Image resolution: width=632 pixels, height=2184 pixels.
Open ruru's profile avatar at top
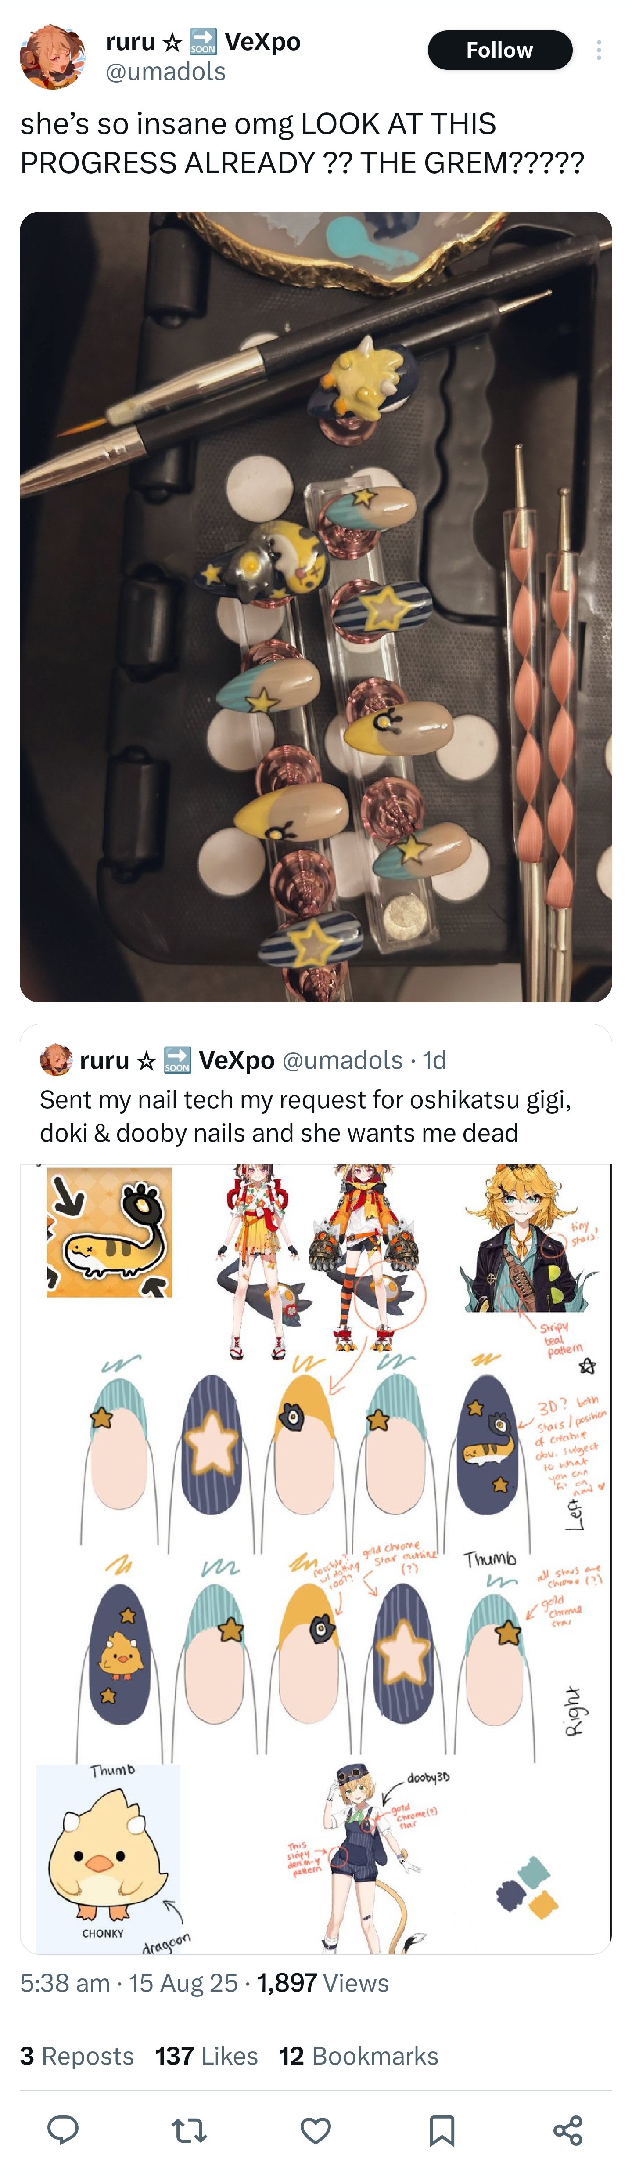pyautogui.click(x=53, y=56)
